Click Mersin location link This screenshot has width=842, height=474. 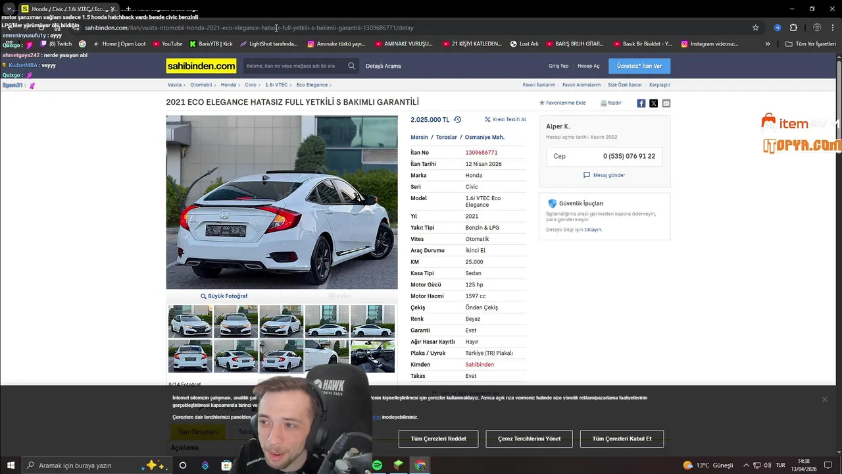click(419, 138)
